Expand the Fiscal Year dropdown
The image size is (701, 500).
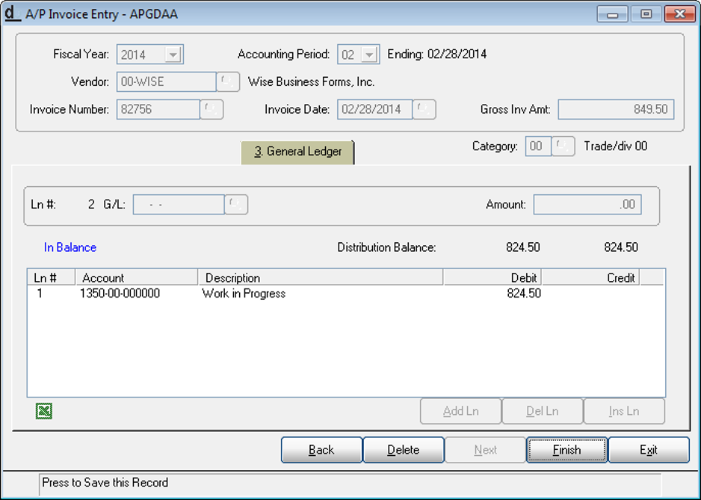173,55
